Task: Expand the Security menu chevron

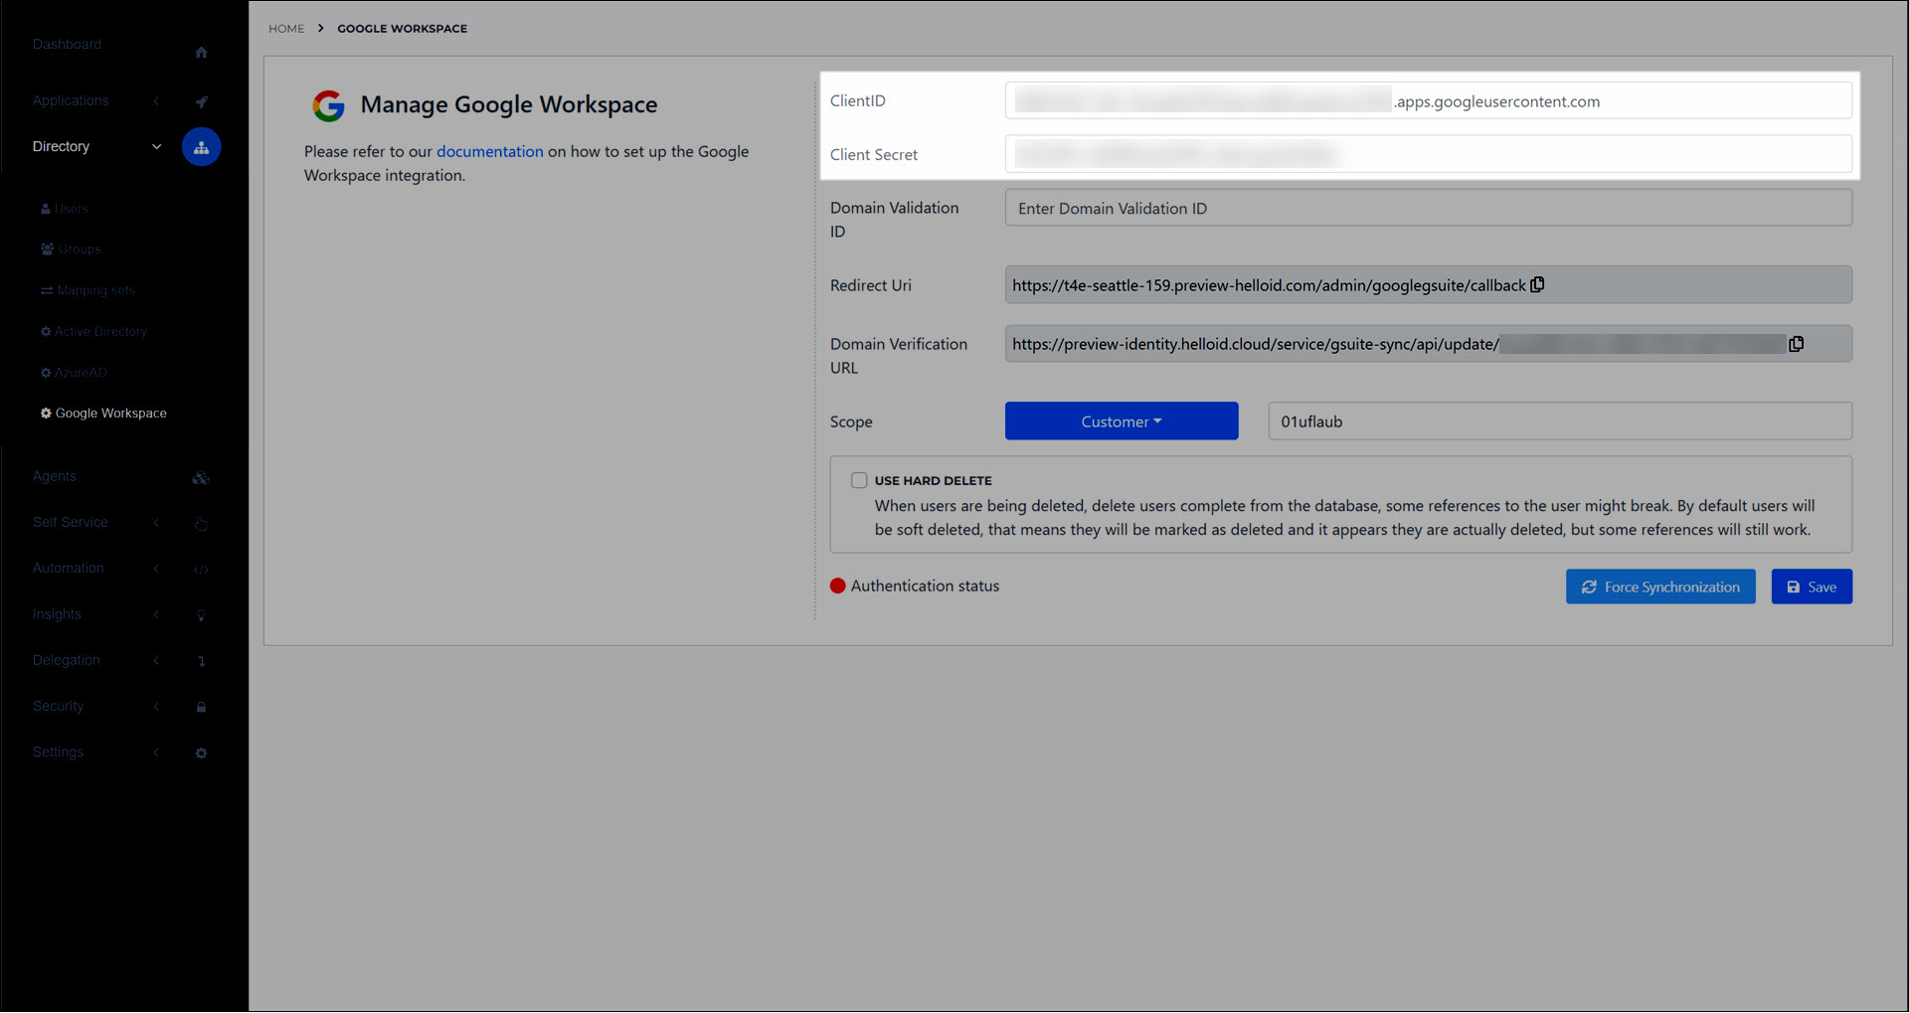Action: pos(156,707)
